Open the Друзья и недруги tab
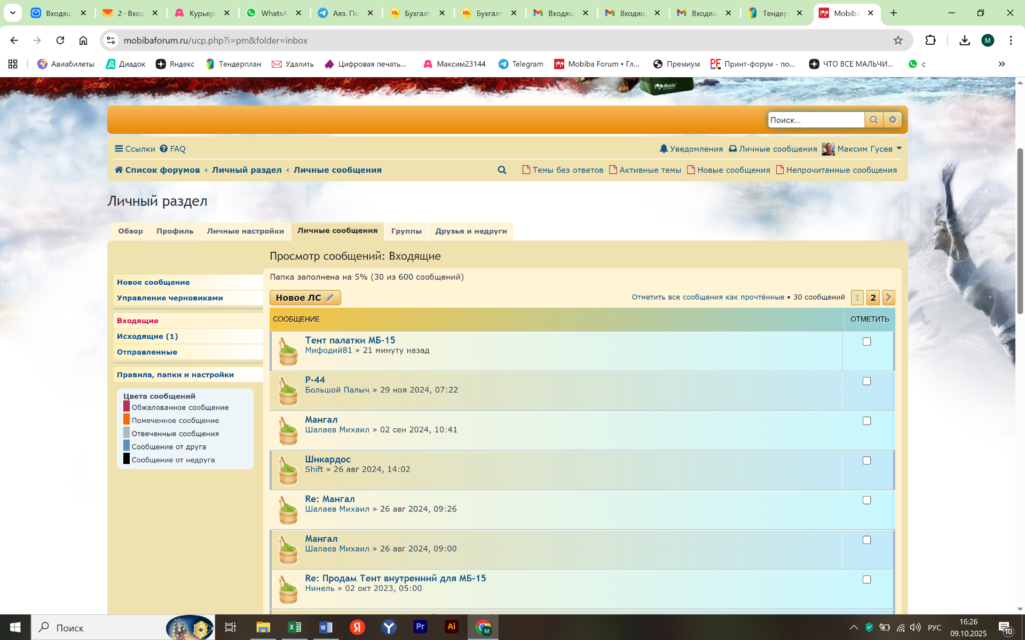 471,231
